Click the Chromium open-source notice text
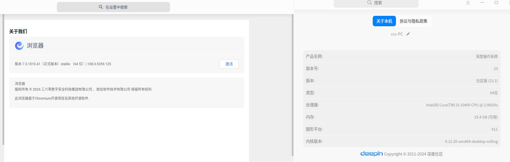This screenshot has width=510, height=162. click(x=52, y=98)
